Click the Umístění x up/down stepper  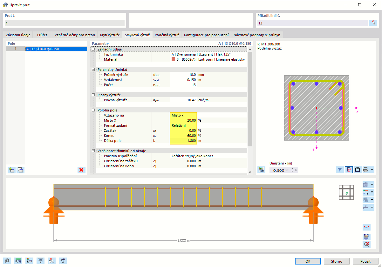click(292, 170)
